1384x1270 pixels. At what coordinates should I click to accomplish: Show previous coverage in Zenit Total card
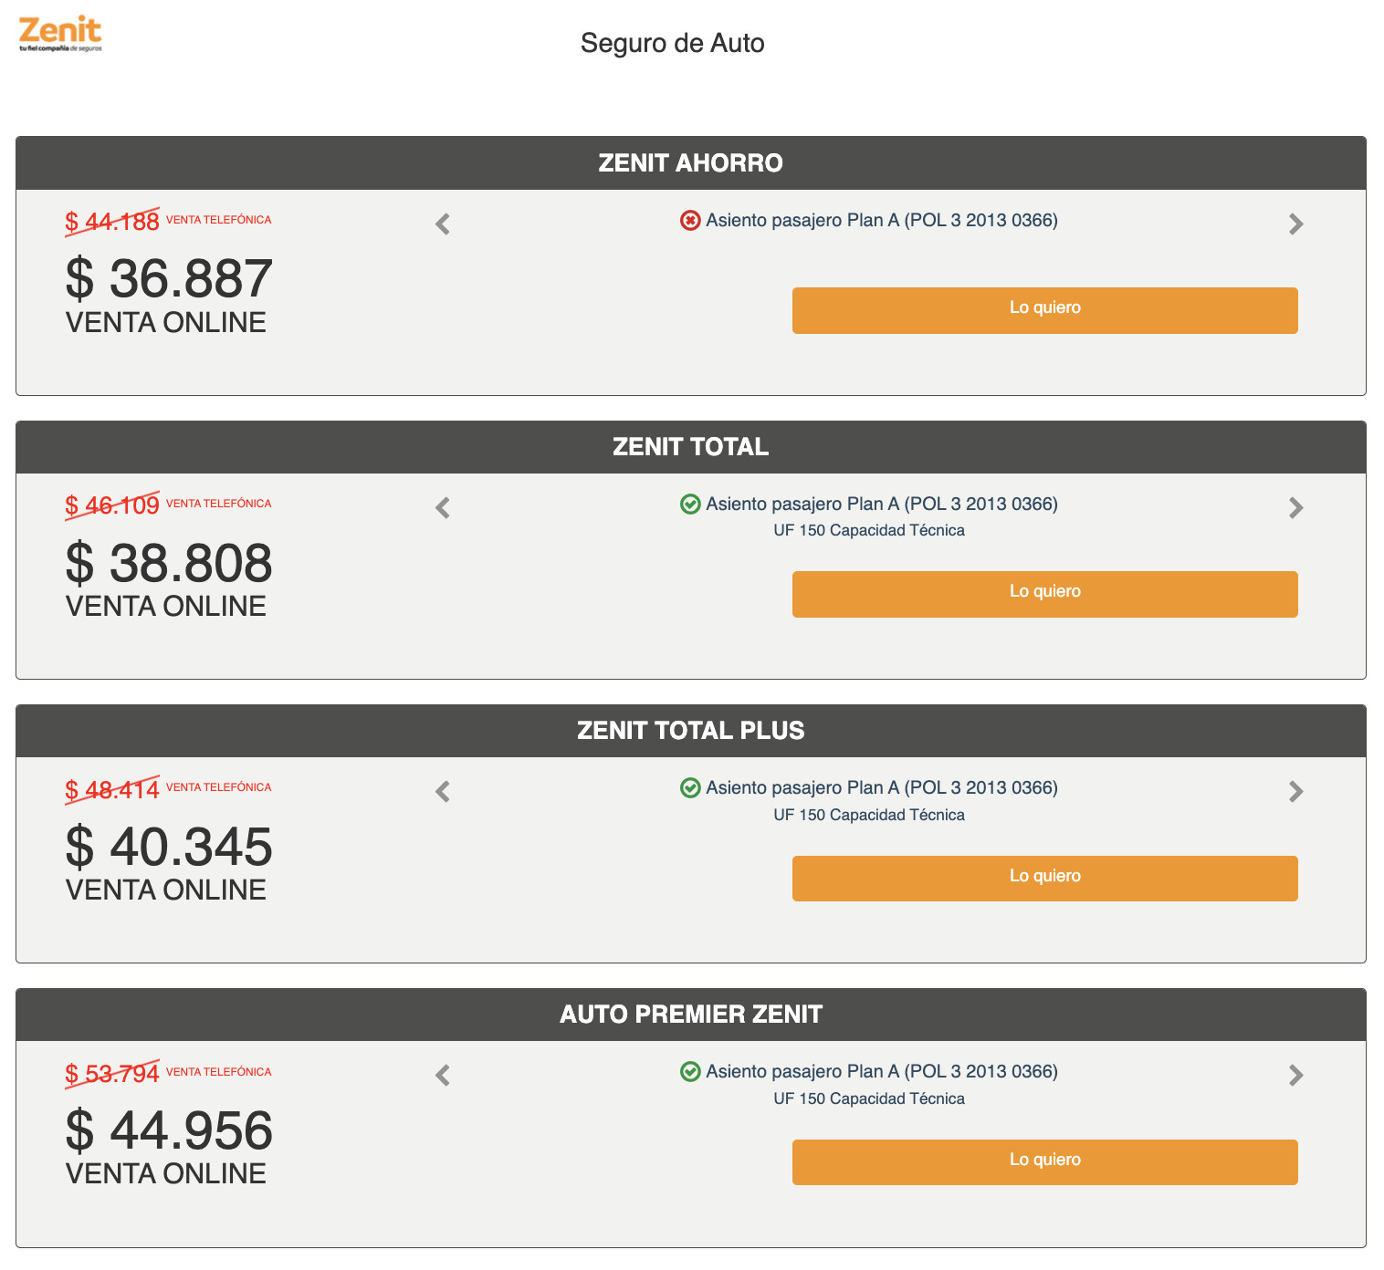(x=443, y=507)
